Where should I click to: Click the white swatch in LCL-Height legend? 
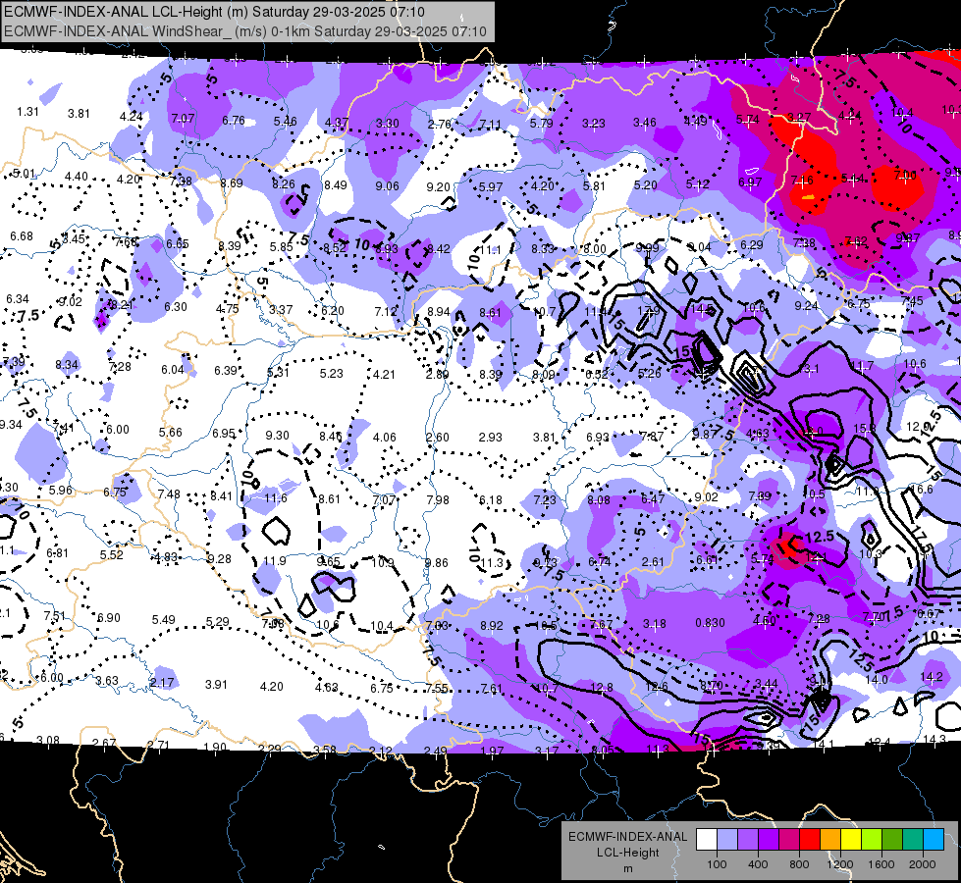pos(706,840)
